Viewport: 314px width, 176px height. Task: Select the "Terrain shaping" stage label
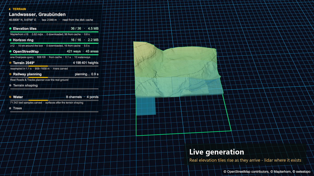coord(25,86)
